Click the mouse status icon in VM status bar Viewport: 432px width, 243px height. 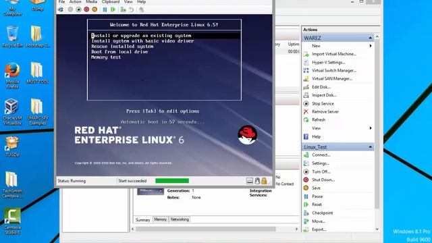pos(257,181)
